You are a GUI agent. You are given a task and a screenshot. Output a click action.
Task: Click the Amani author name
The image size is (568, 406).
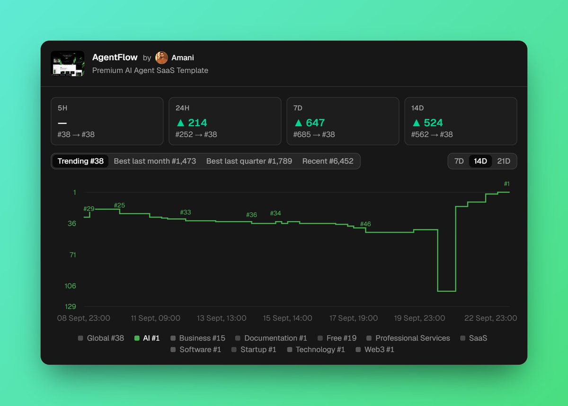click(183, 58)
